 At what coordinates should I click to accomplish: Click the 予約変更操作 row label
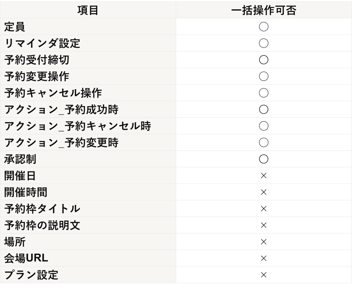36,76
